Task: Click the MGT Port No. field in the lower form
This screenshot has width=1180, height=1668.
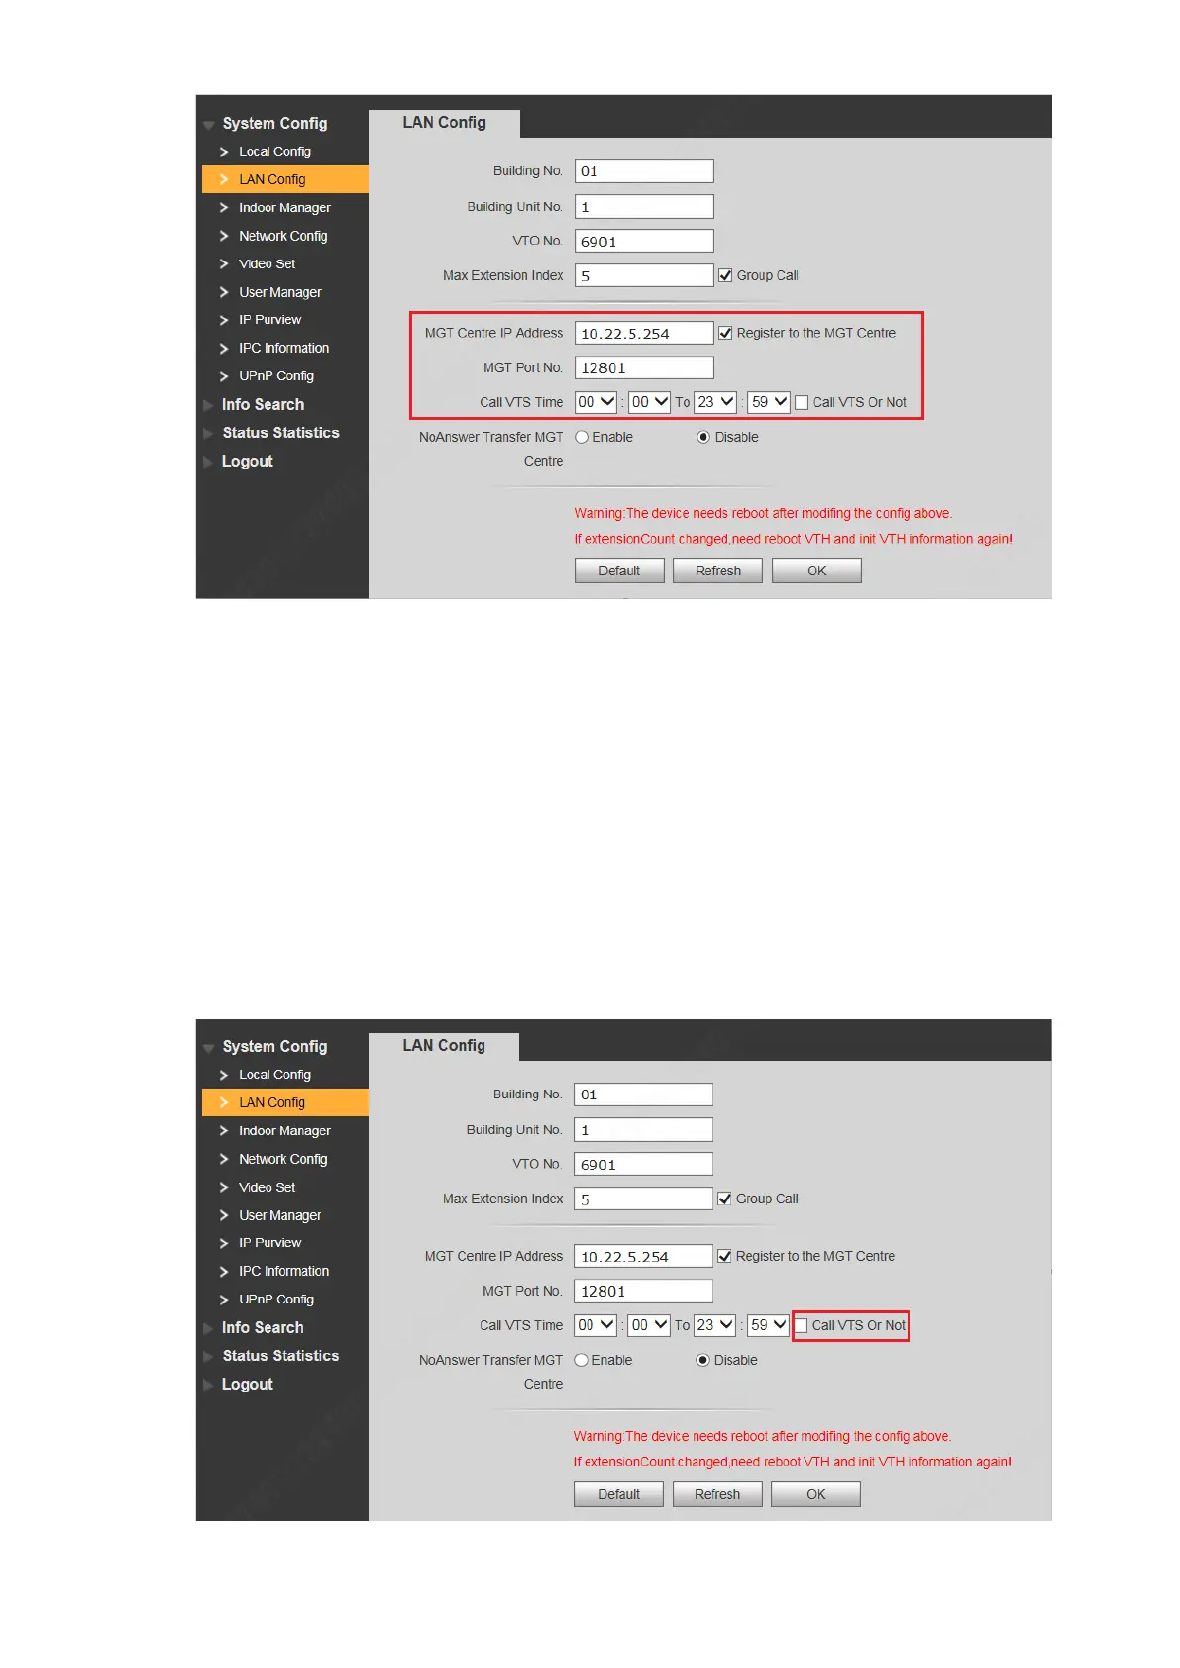Action: [x=643, y=1291]
